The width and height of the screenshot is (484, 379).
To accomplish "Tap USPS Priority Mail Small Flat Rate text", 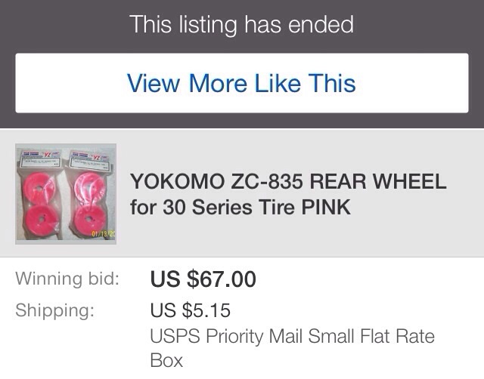I will click(x=293, y=336).
